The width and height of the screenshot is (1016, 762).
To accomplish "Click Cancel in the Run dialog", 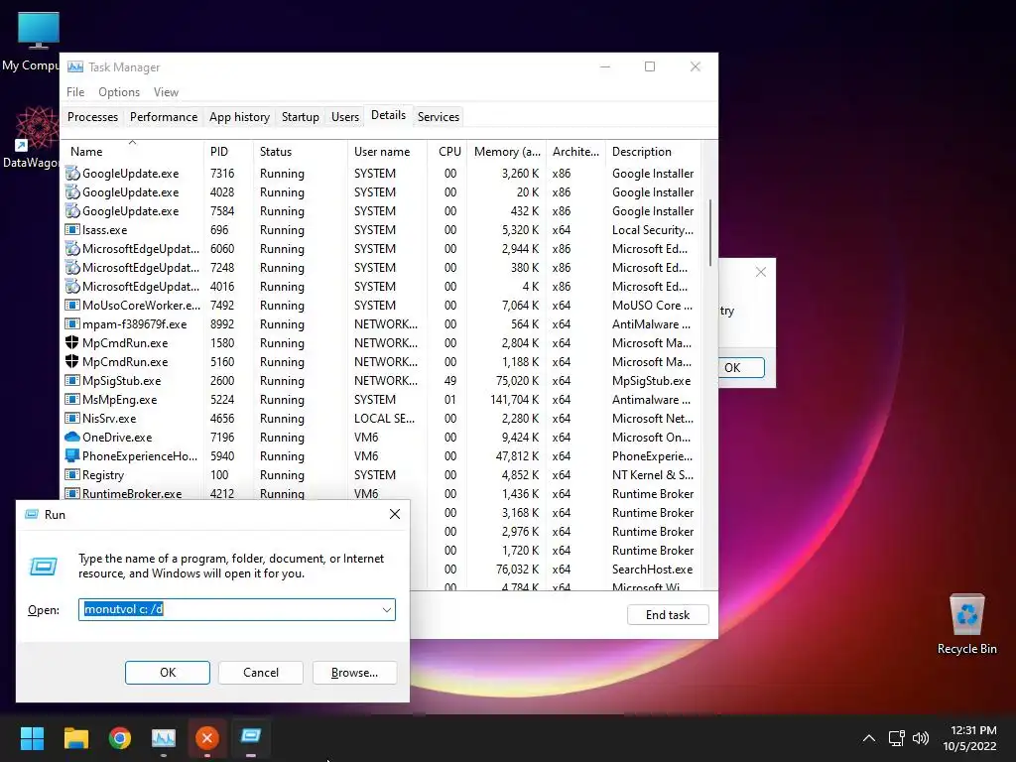I will point(261,673).
